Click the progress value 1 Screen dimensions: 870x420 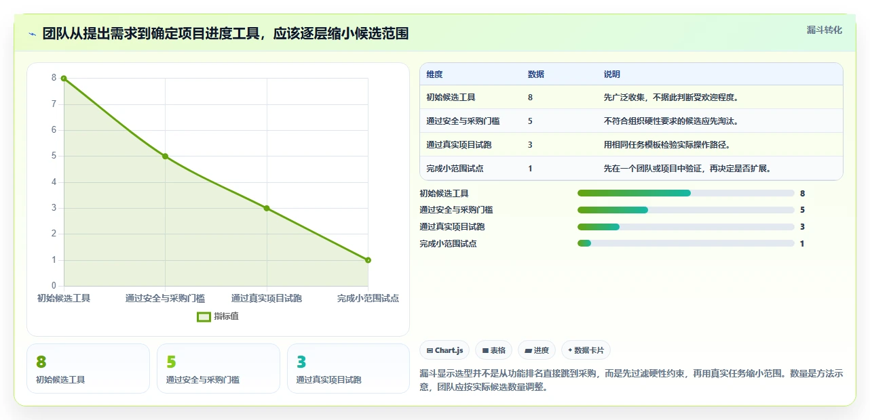[x=802, y=243]
